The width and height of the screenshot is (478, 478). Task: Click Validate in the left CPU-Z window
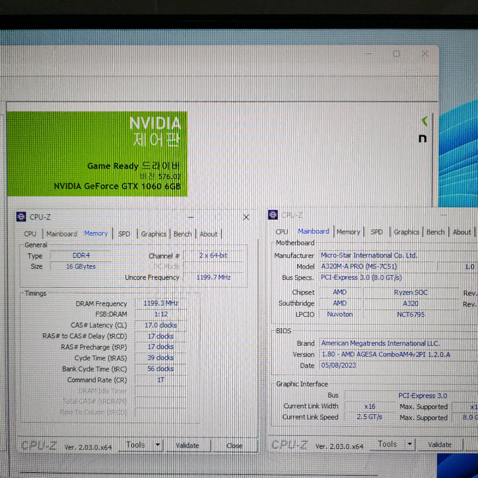187,445
